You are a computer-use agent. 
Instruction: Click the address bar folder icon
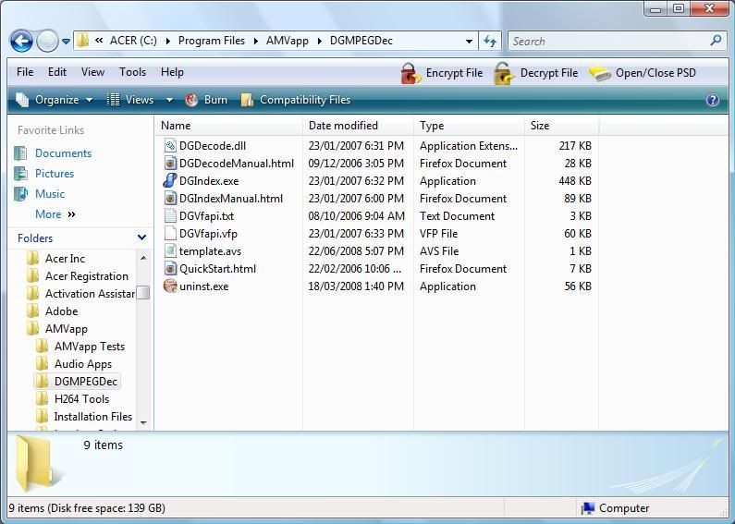[82, 41]
